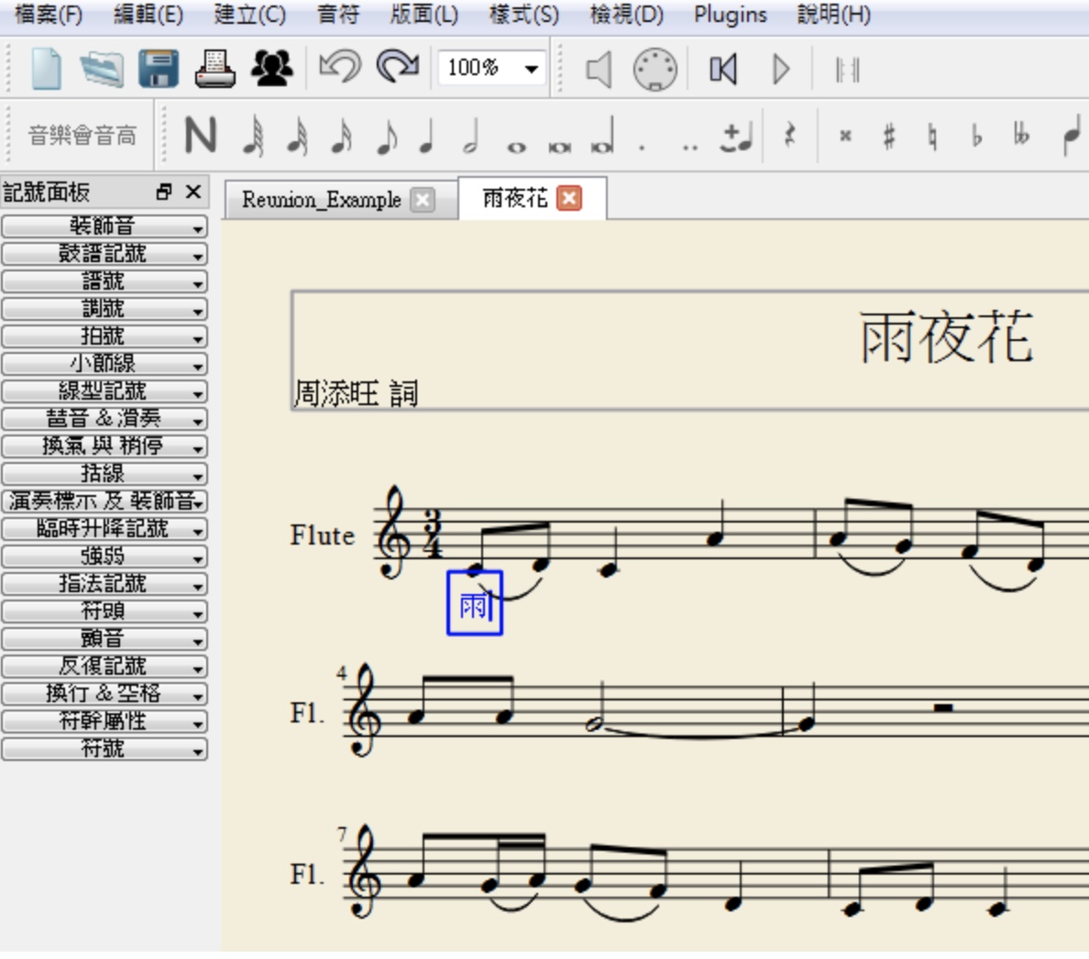Open the Plugins menu
The image size is (1089, 959).
[x=731, y=15]
